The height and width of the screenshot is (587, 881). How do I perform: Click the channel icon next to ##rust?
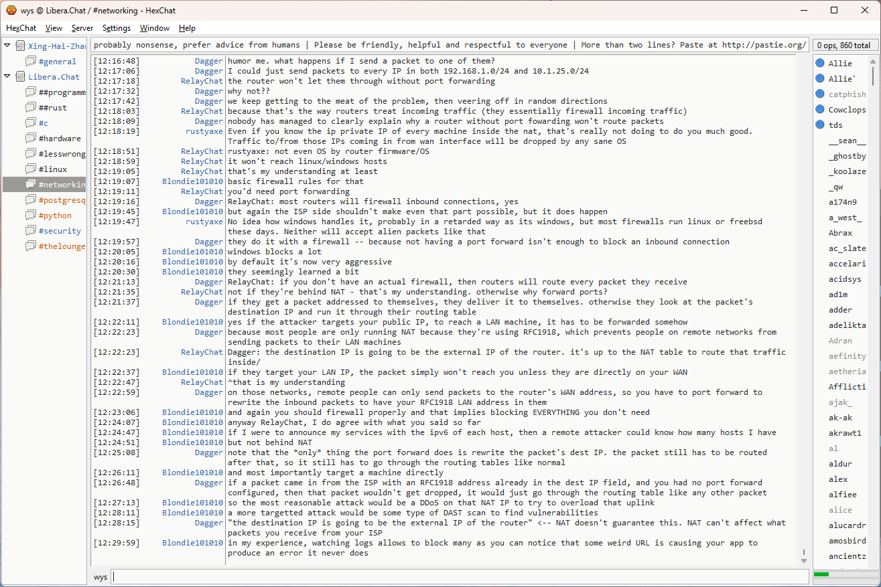coord(30,108)
